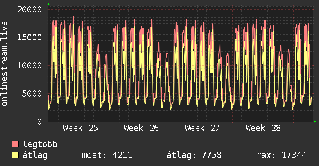Click the green arrow atop the y-axis
The image size is (319, 166).
[x=48, y=4]
